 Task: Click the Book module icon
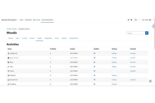click(8, 62)
